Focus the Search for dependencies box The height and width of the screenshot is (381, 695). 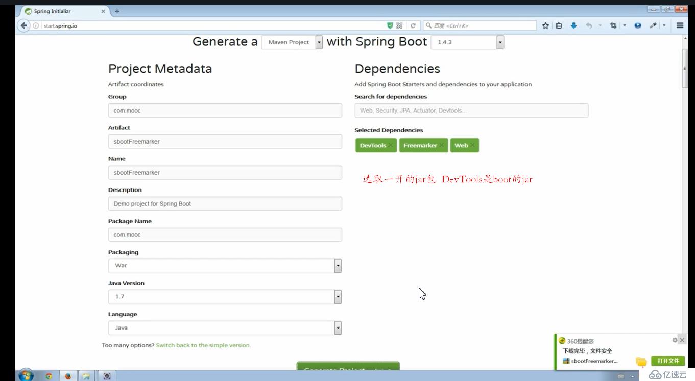point(471,110)
